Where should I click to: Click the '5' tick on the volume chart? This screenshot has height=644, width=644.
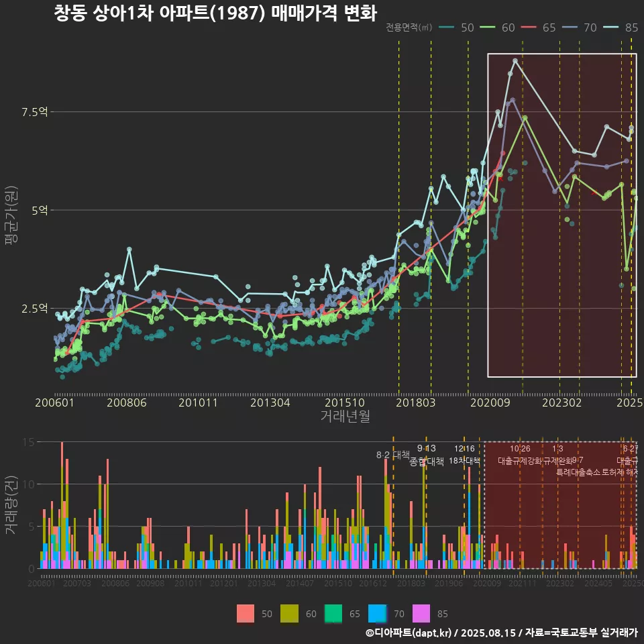(x=32, y=527)
